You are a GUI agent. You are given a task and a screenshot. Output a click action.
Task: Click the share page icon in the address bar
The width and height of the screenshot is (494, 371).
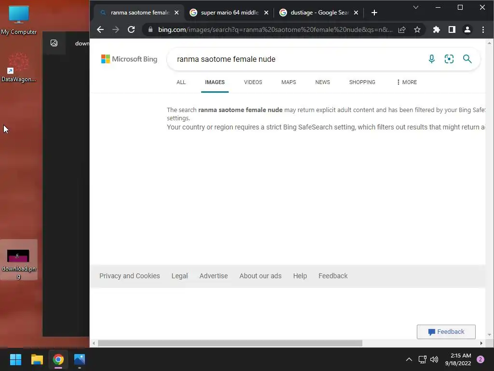point(402,29)
